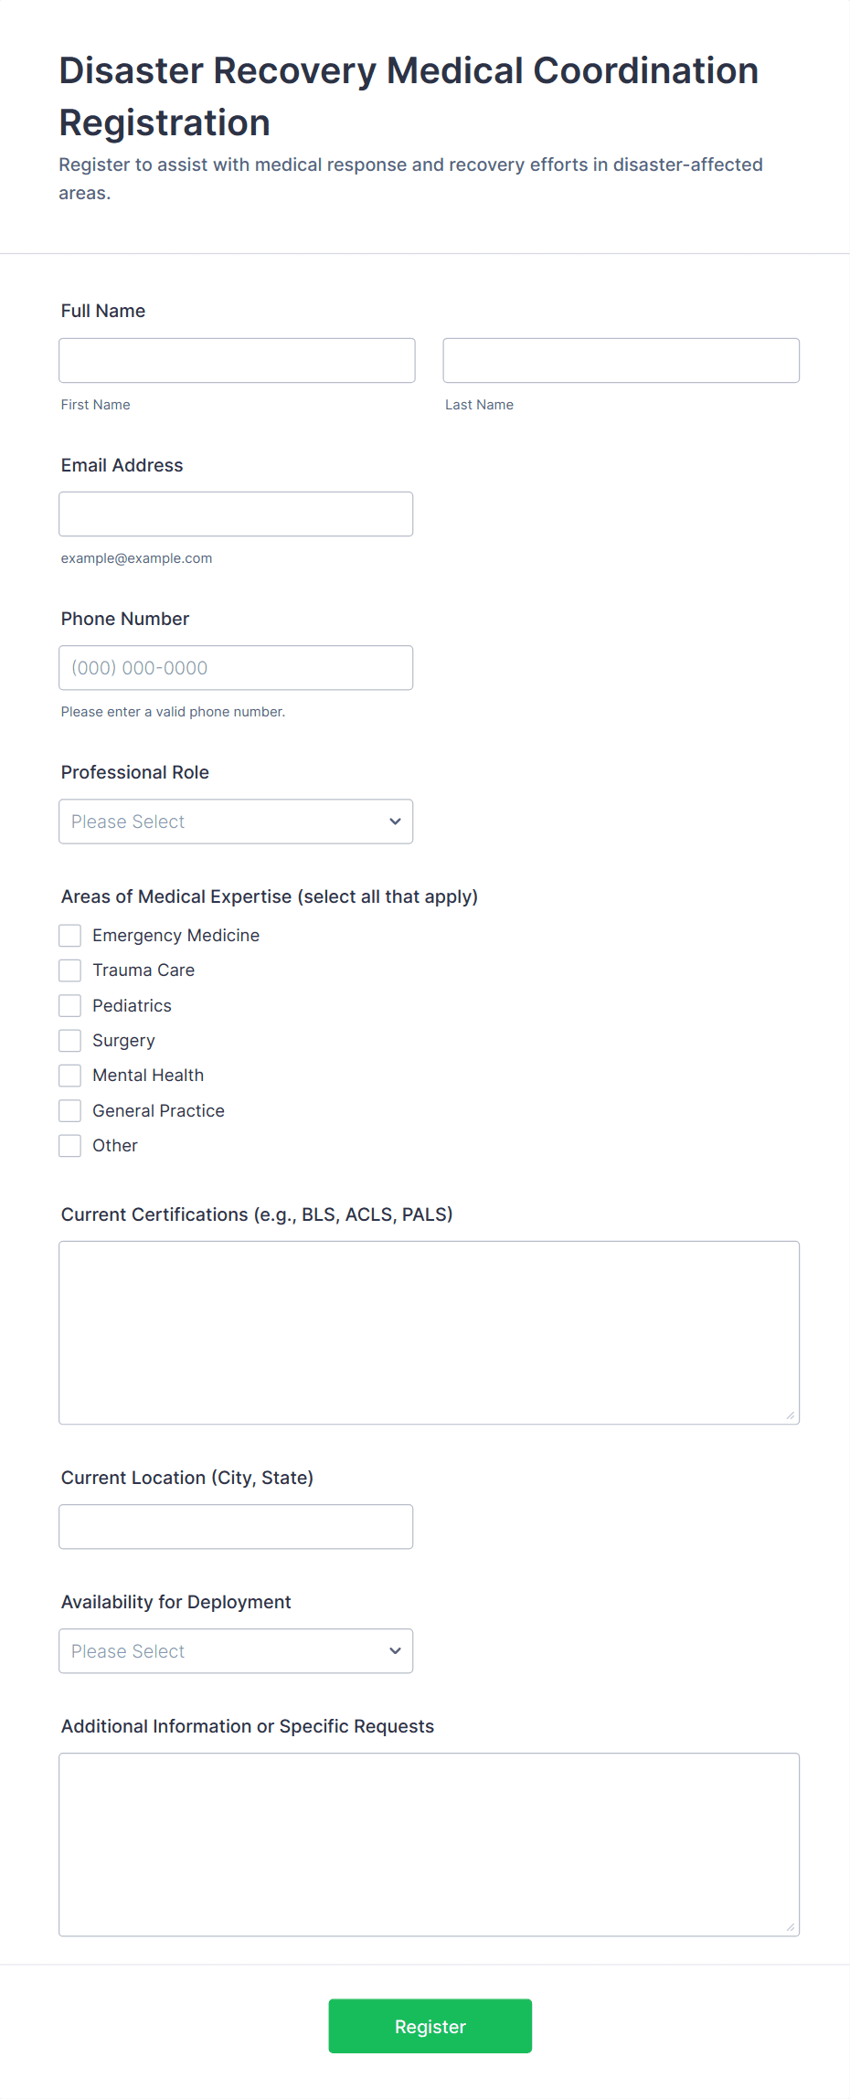The height and width of the screenshot is (2099, 850).
Task: Check the General Practice option
Action: tap(70, 1110)
